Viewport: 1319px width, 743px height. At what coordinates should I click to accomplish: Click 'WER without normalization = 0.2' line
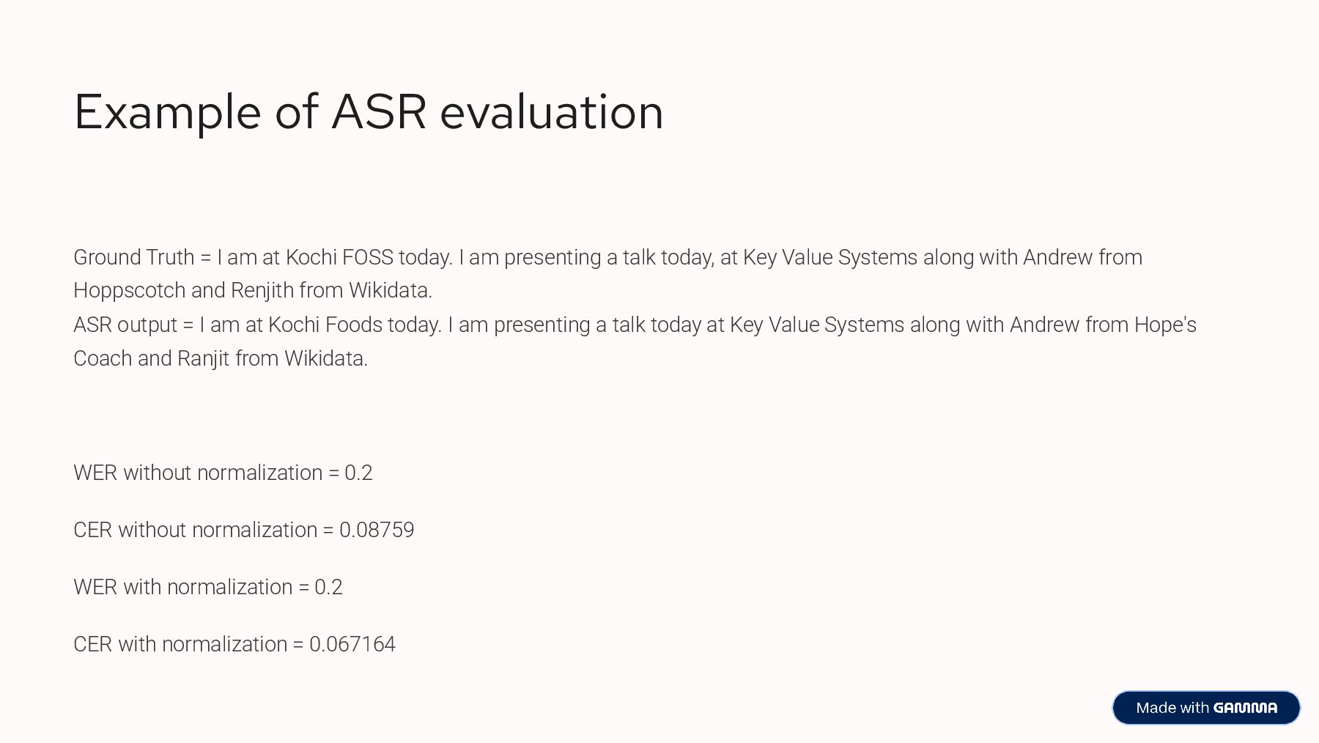223,473
